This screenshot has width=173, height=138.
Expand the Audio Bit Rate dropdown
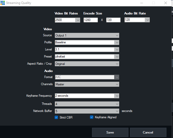pos(147,20)
